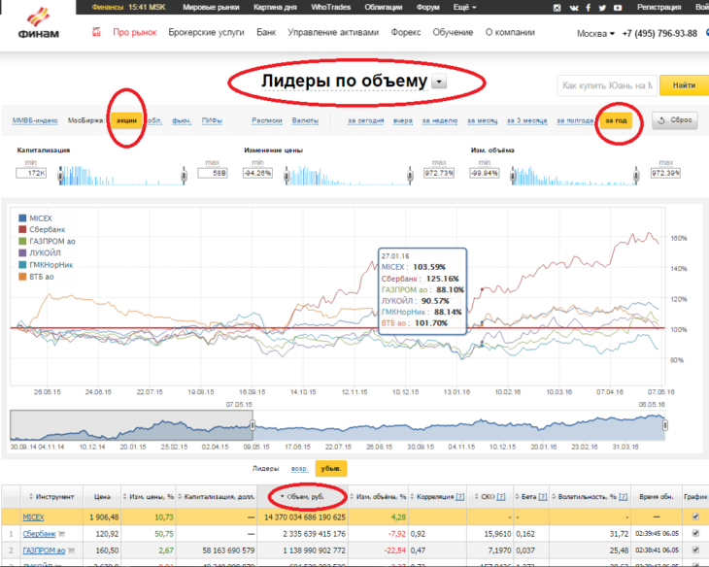Click the cart icon next to Сбербанк

61,534
